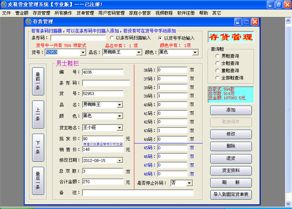Open the 货主姓名 dropdown
292x209 pixels.
[120, 128]
